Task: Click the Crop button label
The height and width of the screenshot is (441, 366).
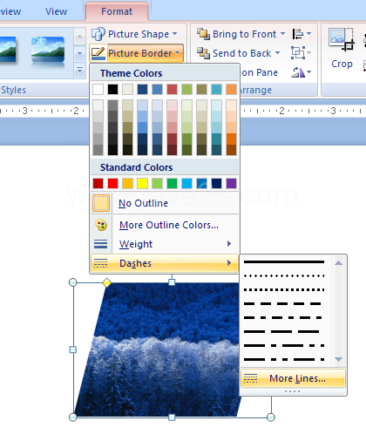Action: (x=342, y=64)
